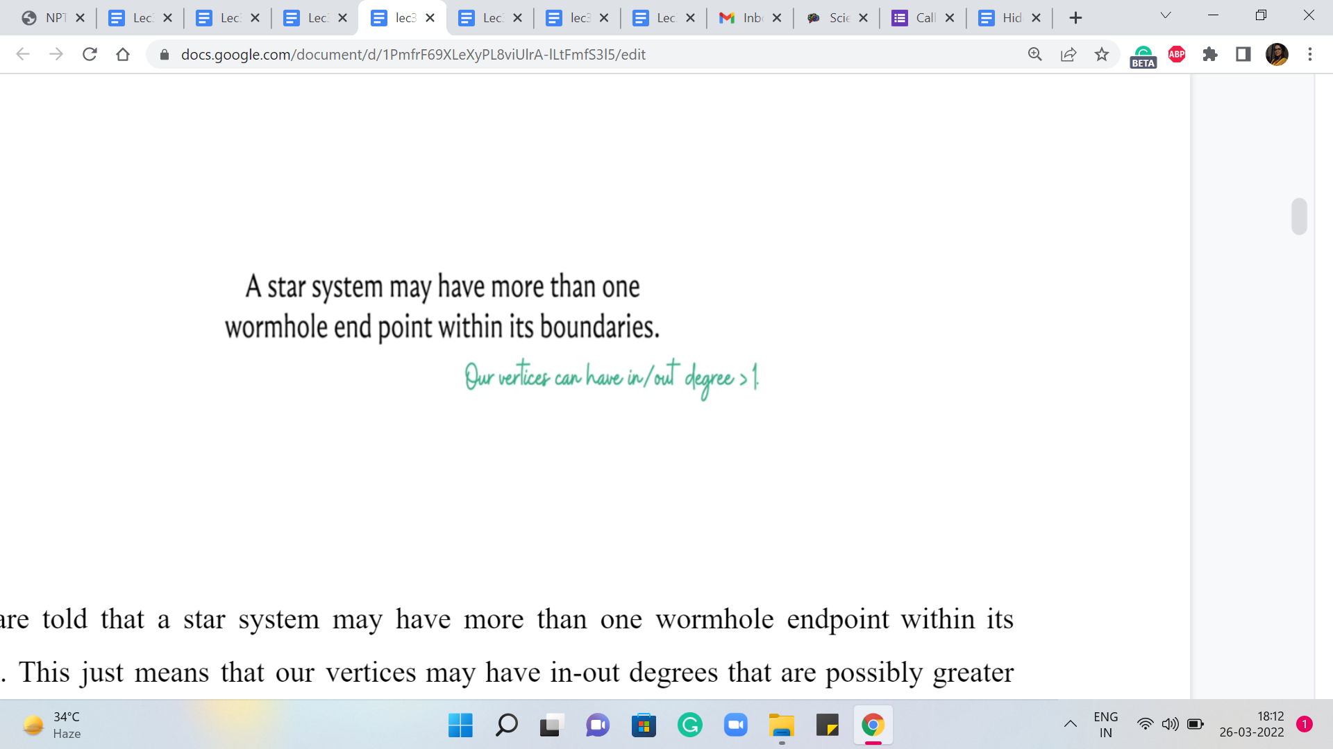Bookmark this page with the star icon
1333x749 pixels.
point(1102,54)
